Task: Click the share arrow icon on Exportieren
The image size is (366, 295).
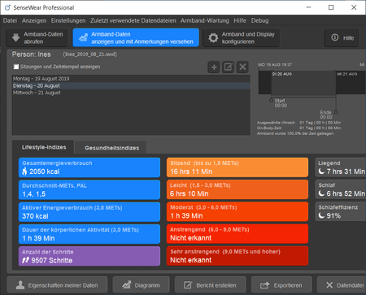Action: pos(265,285)
